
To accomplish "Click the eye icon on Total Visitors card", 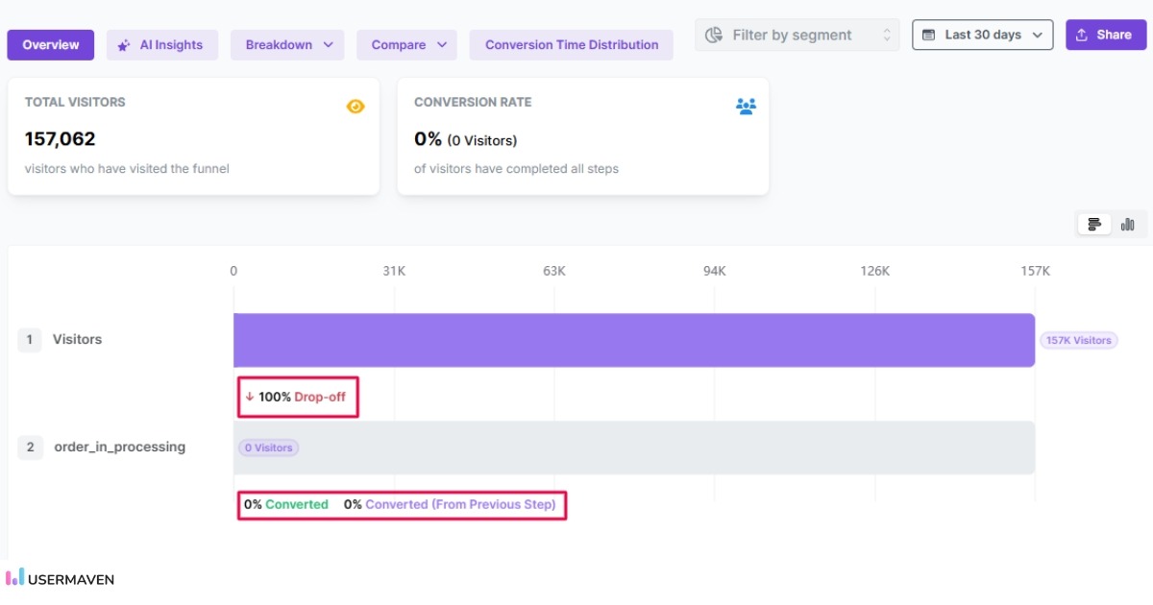I will click(356, 106).
